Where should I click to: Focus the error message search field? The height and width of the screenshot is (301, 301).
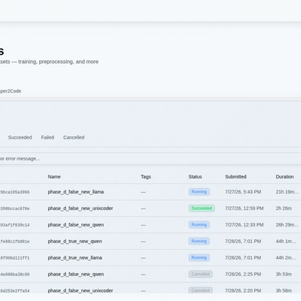coord(150,159)
